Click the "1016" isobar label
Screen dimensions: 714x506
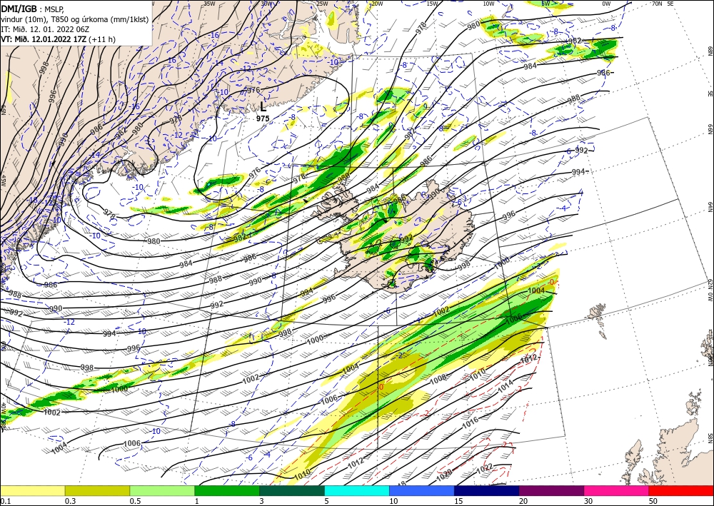471,422
